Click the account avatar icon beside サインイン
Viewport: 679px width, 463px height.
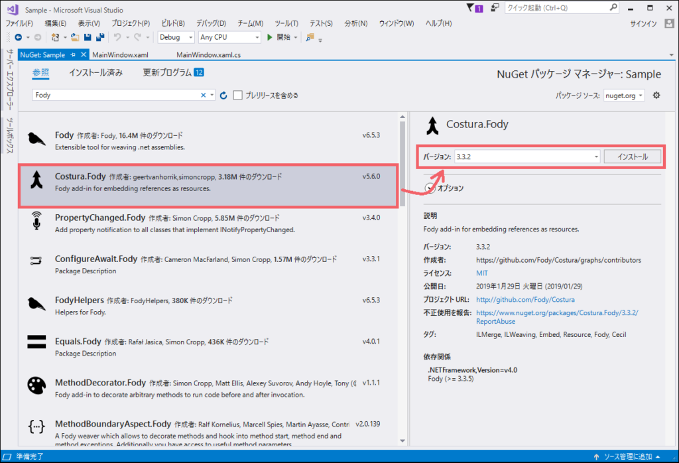pos(670,23)
